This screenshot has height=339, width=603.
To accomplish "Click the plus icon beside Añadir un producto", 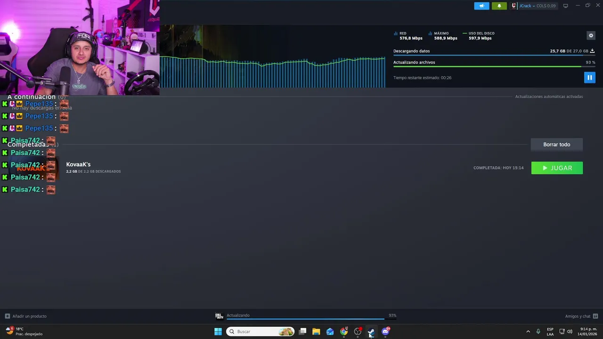I will pyautogui.click(x=7, y=316).
